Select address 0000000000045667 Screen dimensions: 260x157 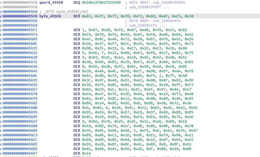[20, 89]
